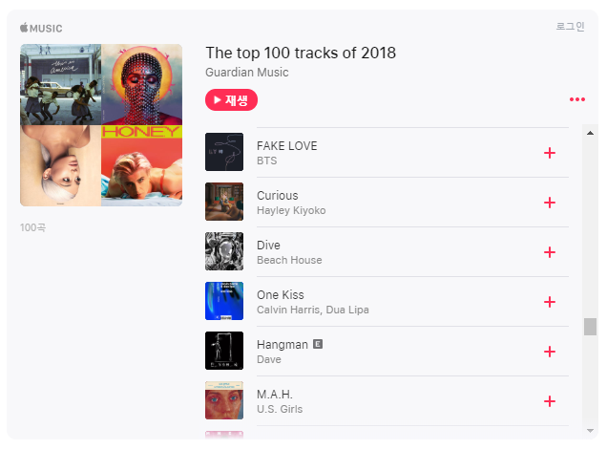Viewport: 607px width, 450px height.
Task: Open the login link at top right
Action: [570, 27]
